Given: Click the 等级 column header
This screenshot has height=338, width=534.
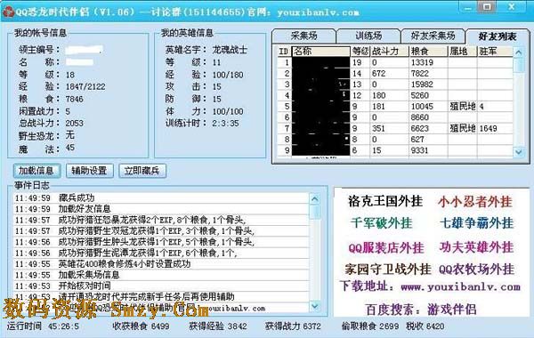Looking at the screenshot, I should coord(360,52).
